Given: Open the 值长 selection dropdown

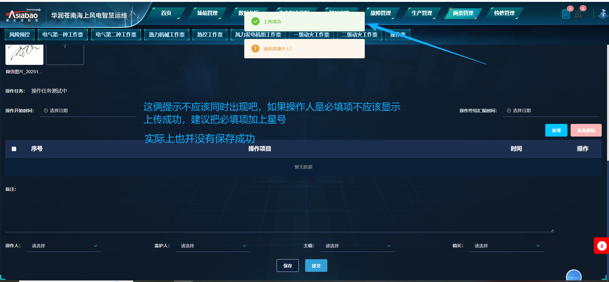Looking at the screenshot, I should pyautogui.click(x=507, y=246).
